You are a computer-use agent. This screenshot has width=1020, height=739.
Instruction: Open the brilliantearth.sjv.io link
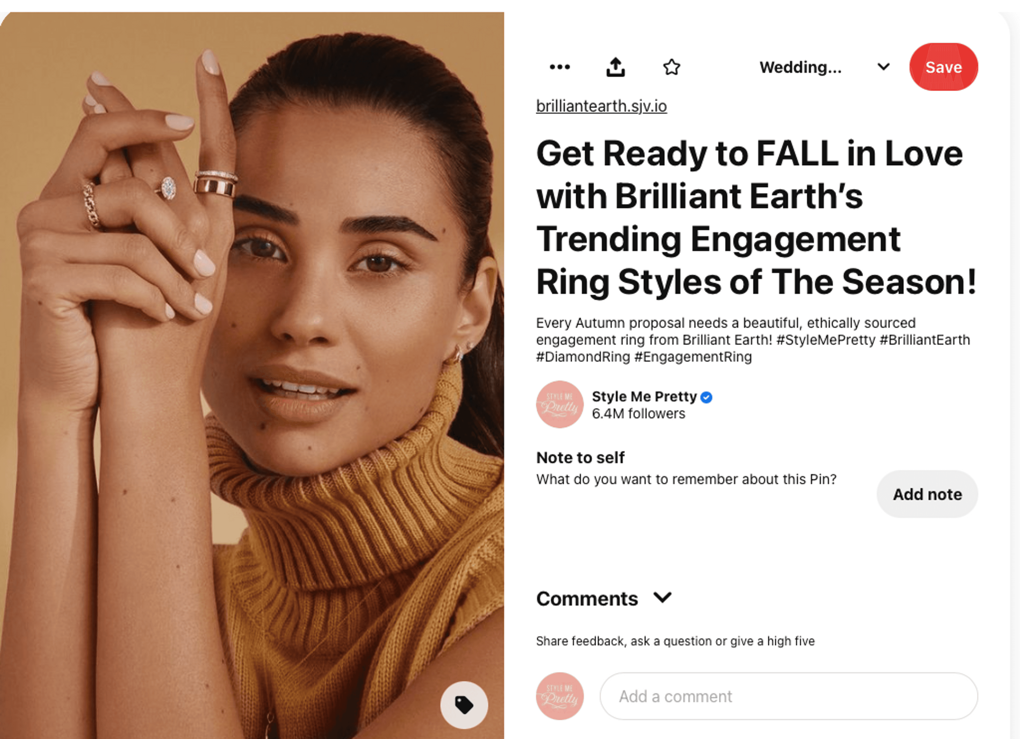(601, 106)
